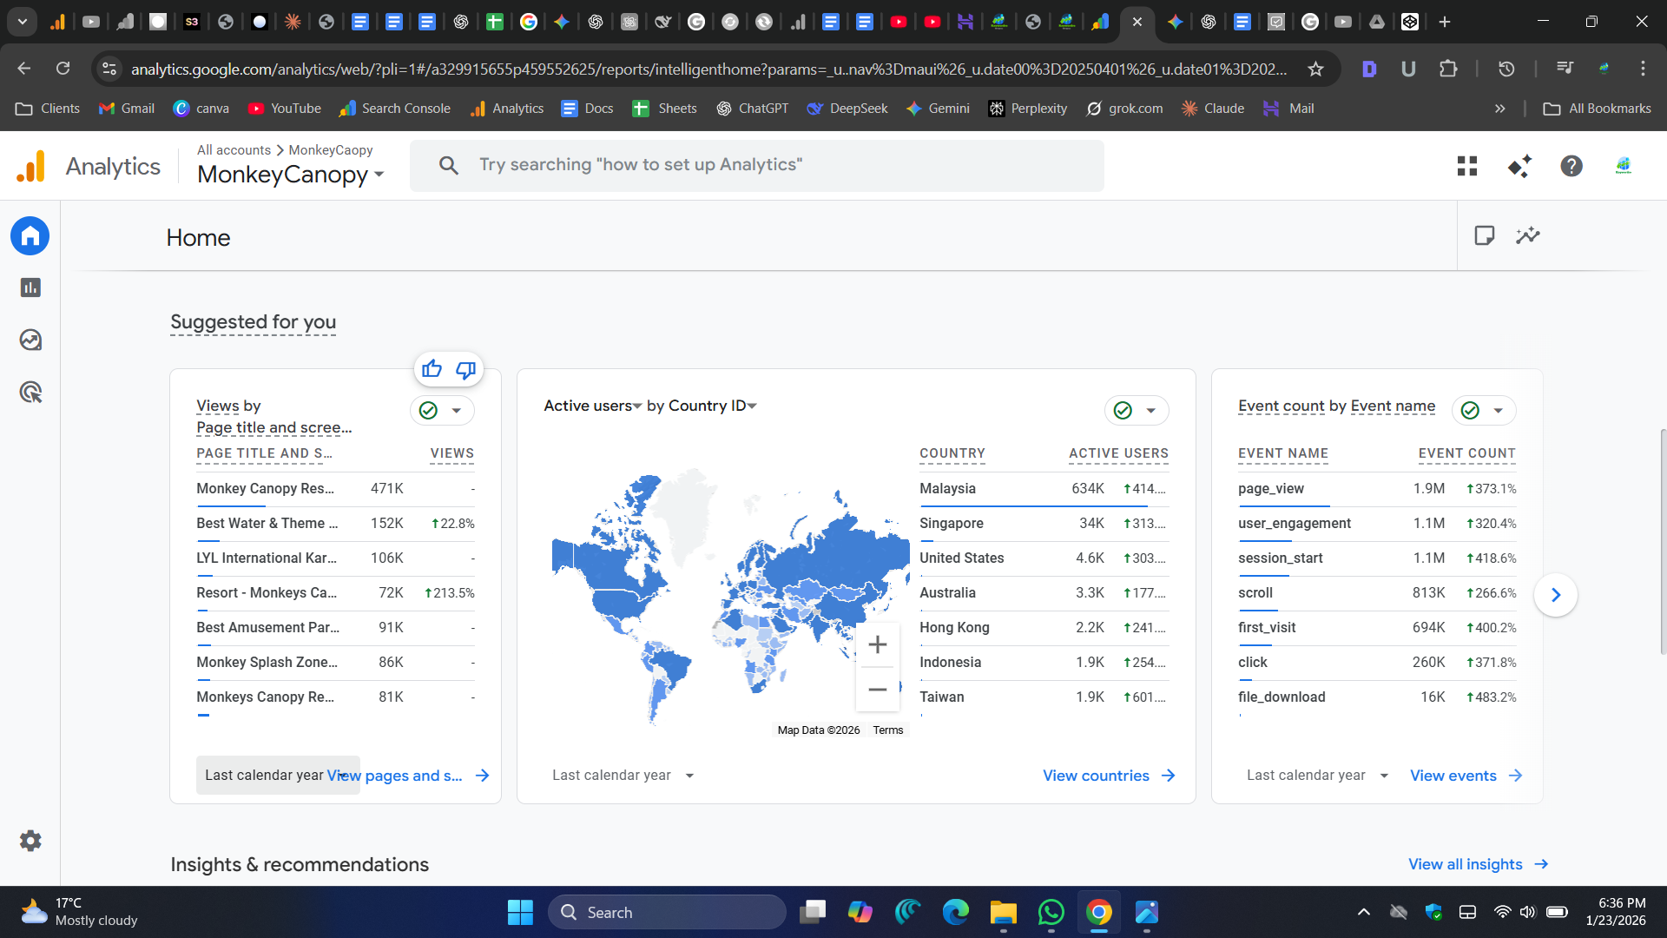Open Reports from the left sidebar
The width and height of the screenshot is (1667, 938).
click(30, 287)
